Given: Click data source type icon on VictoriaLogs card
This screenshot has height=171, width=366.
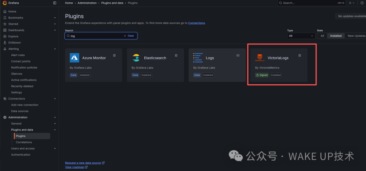Looking at the screenshot, I should tap(300, 55).
